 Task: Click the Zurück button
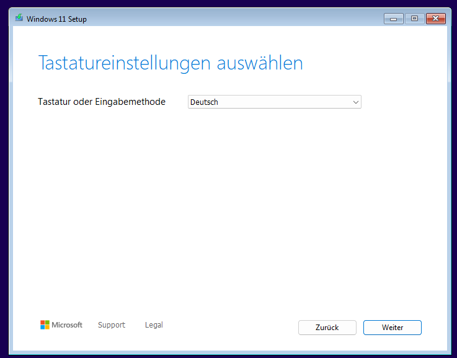[x=327, y=328]
